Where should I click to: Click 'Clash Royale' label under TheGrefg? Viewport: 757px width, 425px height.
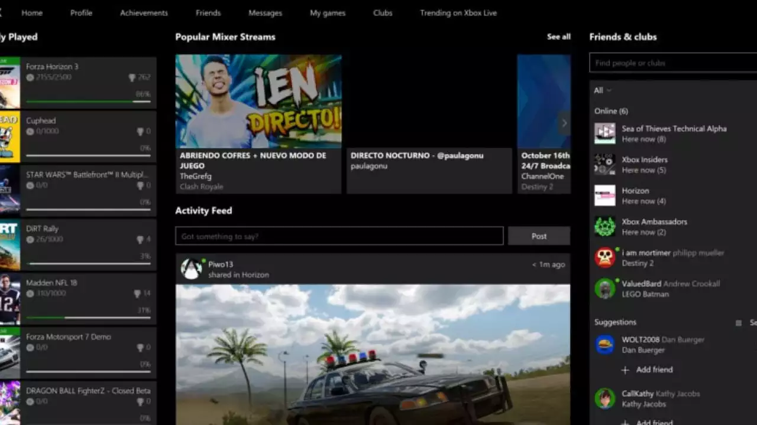point(202,187)
